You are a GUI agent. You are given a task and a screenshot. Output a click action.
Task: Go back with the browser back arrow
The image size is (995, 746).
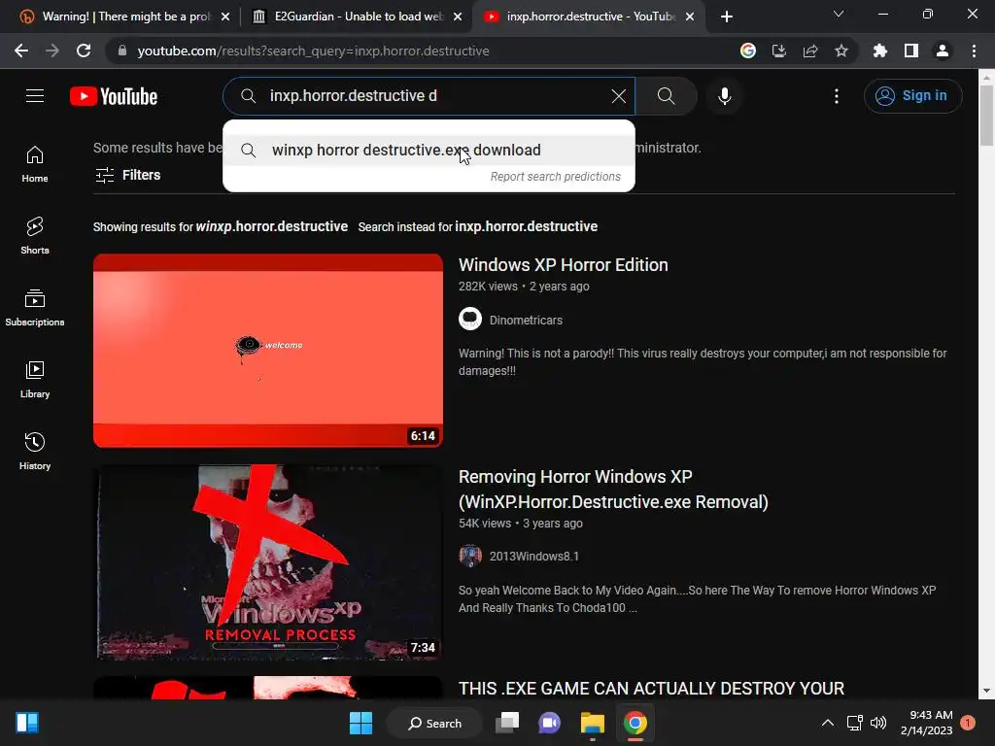21,51
